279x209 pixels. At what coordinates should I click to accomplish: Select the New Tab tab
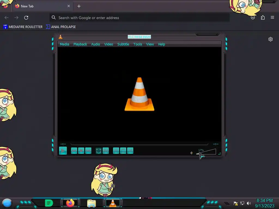pyautogui.click(x=42, y=6)
